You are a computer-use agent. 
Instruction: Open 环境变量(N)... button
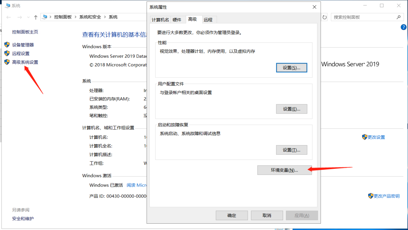[x=284, y=170]
